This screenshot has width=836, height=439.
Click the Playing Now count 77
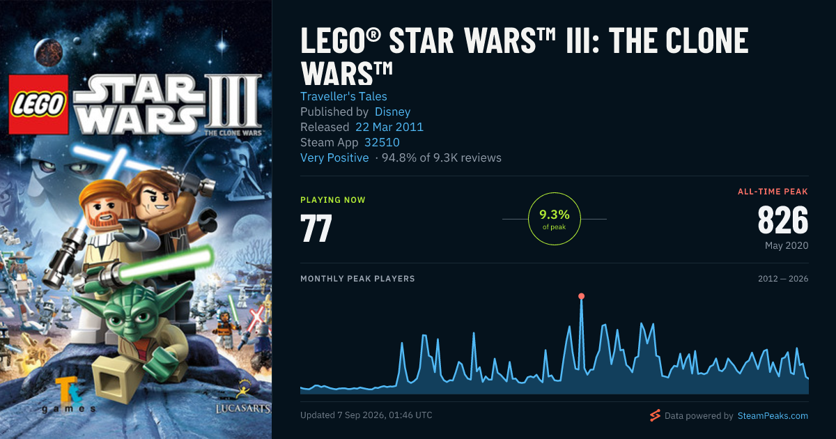tap(316, 228)
